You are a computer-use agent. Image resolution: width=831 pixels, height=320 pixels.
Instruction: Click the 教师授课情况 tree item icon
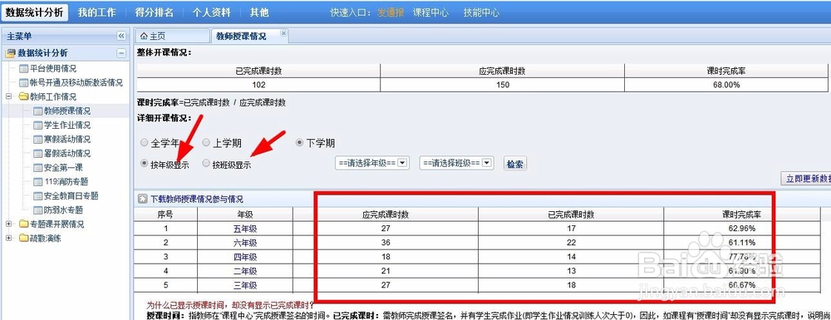pos(37,111)
